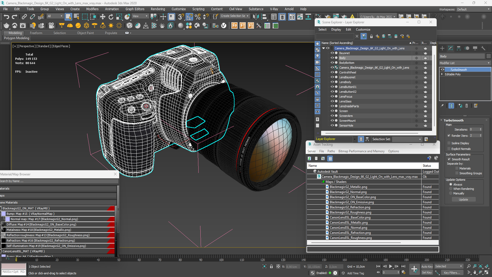Open the Utilities wrench panel
The width and height of the screenshot is (492, 277).
pos(483,48)
